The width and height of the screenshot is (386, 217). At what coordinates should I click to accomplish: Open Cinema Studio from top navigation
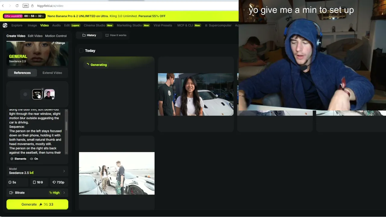click(x=98, y=25)
